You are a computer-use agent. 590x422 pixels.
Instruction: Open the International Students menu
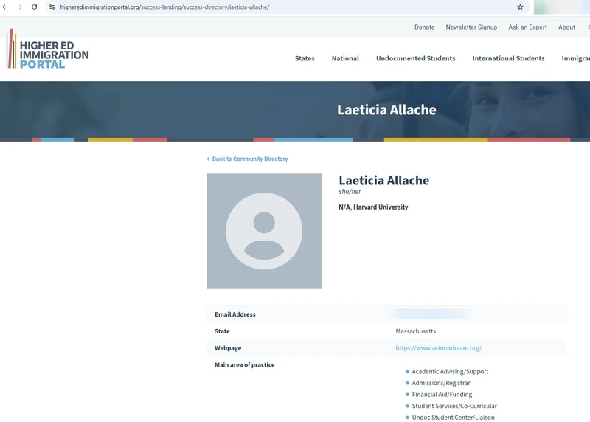coord(508,58)
